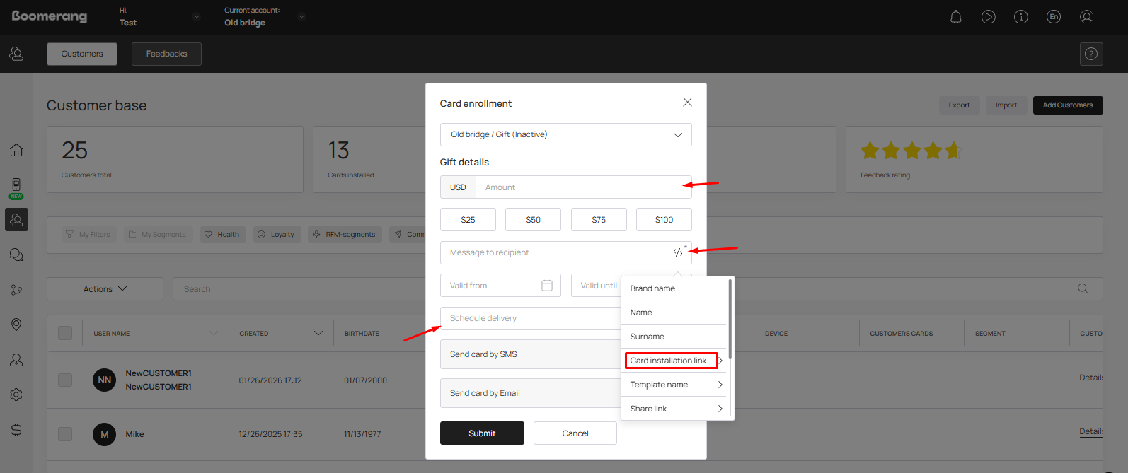Open the Actions dropdown
The width and height of the screenshot is (1128, 473).
[105, 289]
